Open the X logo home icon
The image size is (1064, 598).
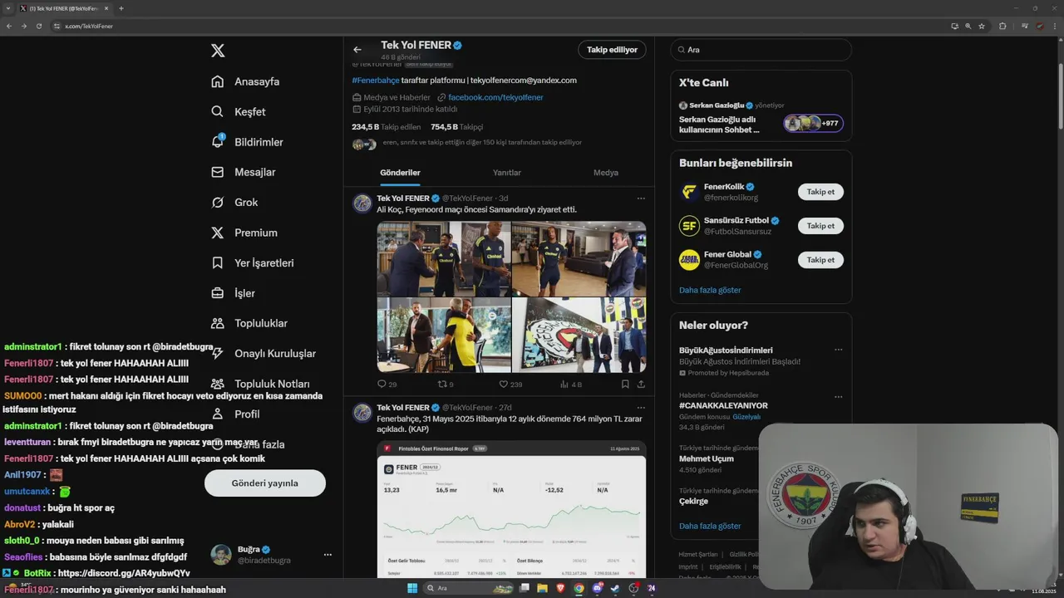pos(218,51)
